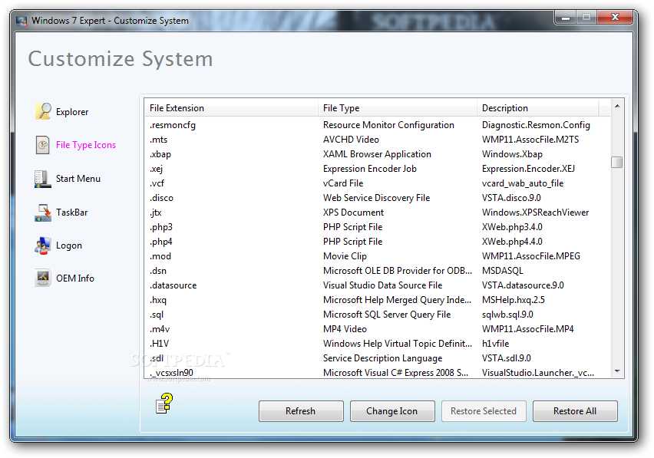This screenshot has height=458, width=654.
Task: Select the .sdl extension row
Action: (377, 358)
